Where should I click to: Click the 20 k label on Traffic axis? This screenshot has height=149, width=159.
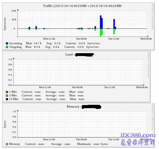click(14, 11)
